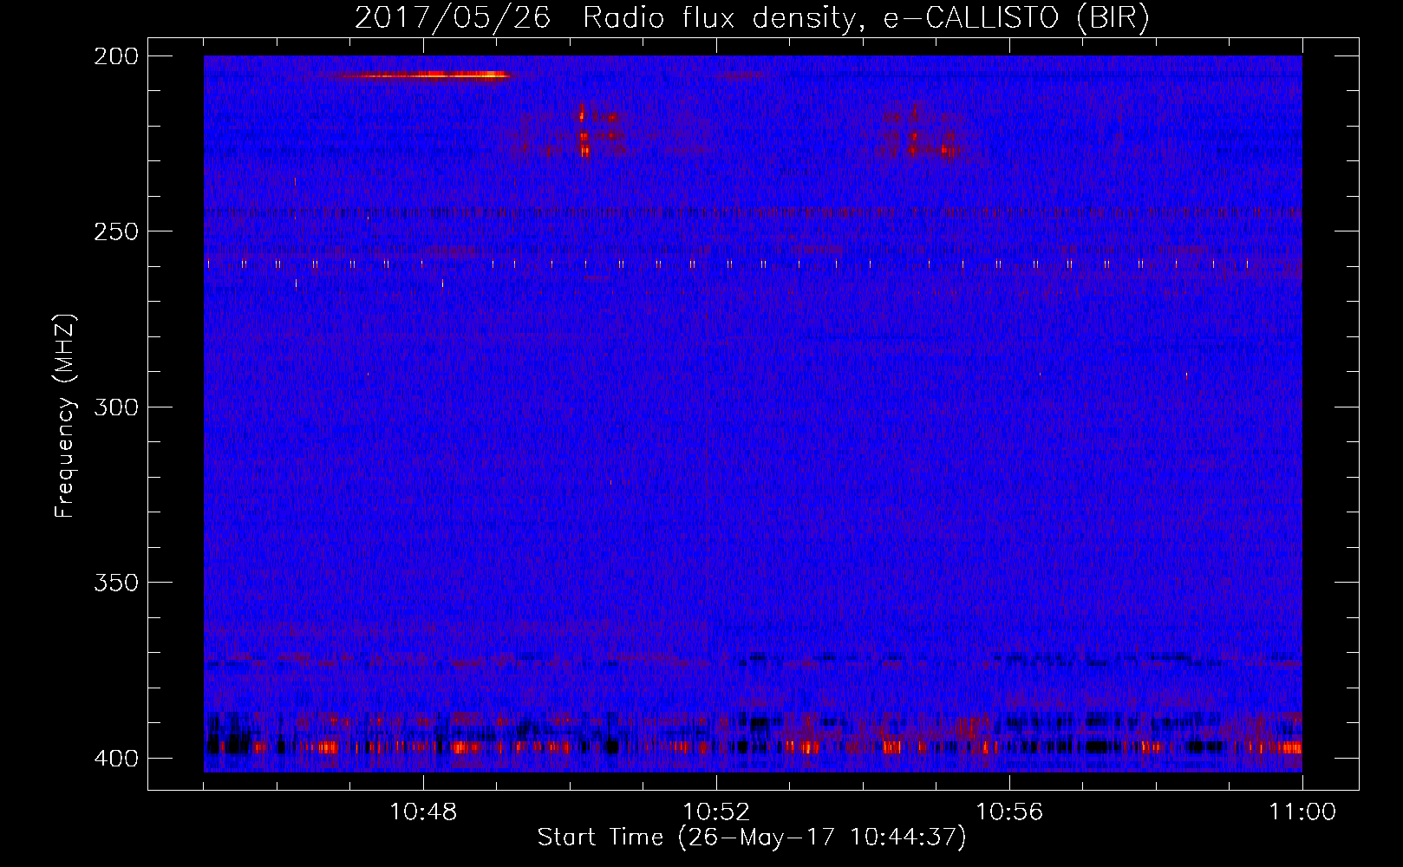Click the 11:00 time tick label

[1302, 812]
